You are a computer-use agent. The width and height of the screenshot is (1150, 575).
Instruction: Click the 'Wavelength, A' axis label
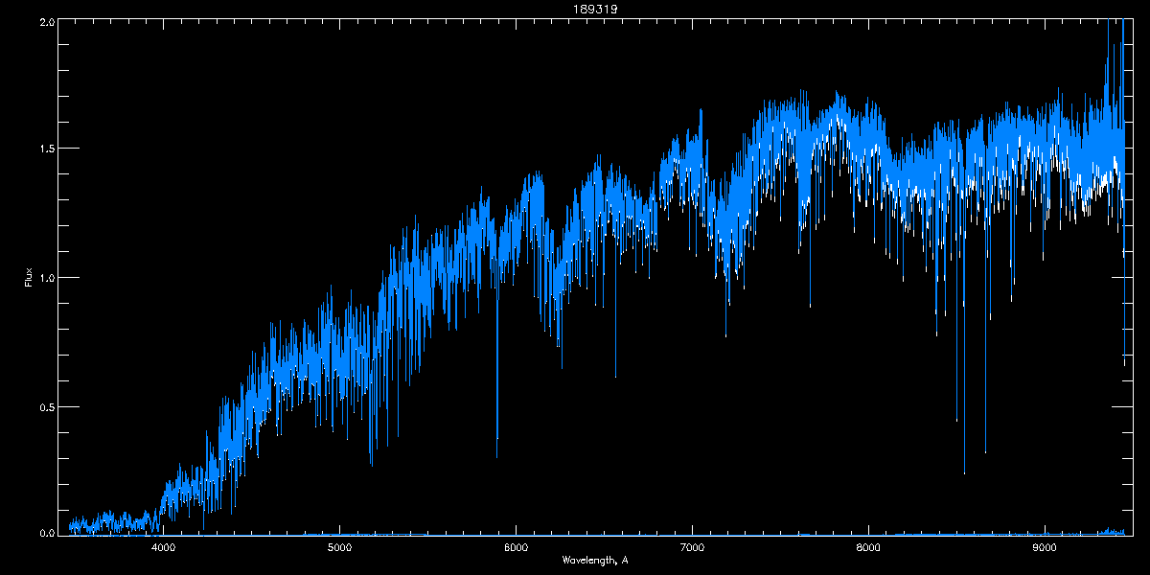pyautogui.click(x=595, y=560)
